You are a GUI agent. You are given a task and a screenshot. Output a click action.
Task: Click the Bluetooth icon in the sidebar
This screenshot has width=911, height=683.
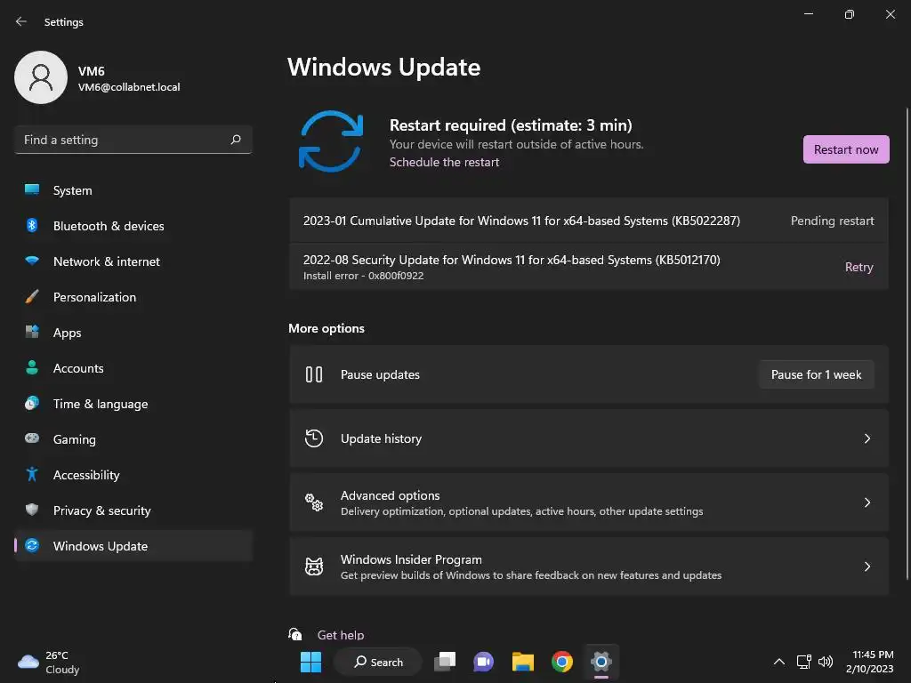[x=32, y=225]
